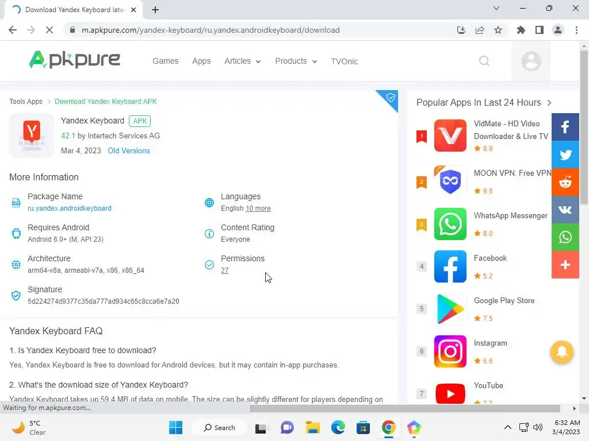Expand Popular Apps In Last 24 Hours arrow
Viewport: 589px width, 441px height.
tap(549, 103)
